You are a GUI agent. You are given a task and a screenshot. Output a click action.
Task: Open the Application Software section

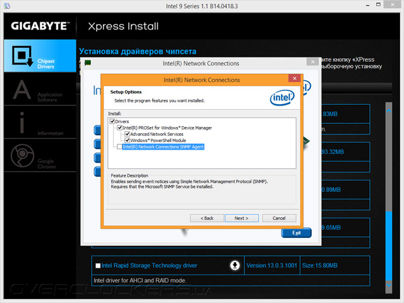pyautogui.click(x=40, y=89)
